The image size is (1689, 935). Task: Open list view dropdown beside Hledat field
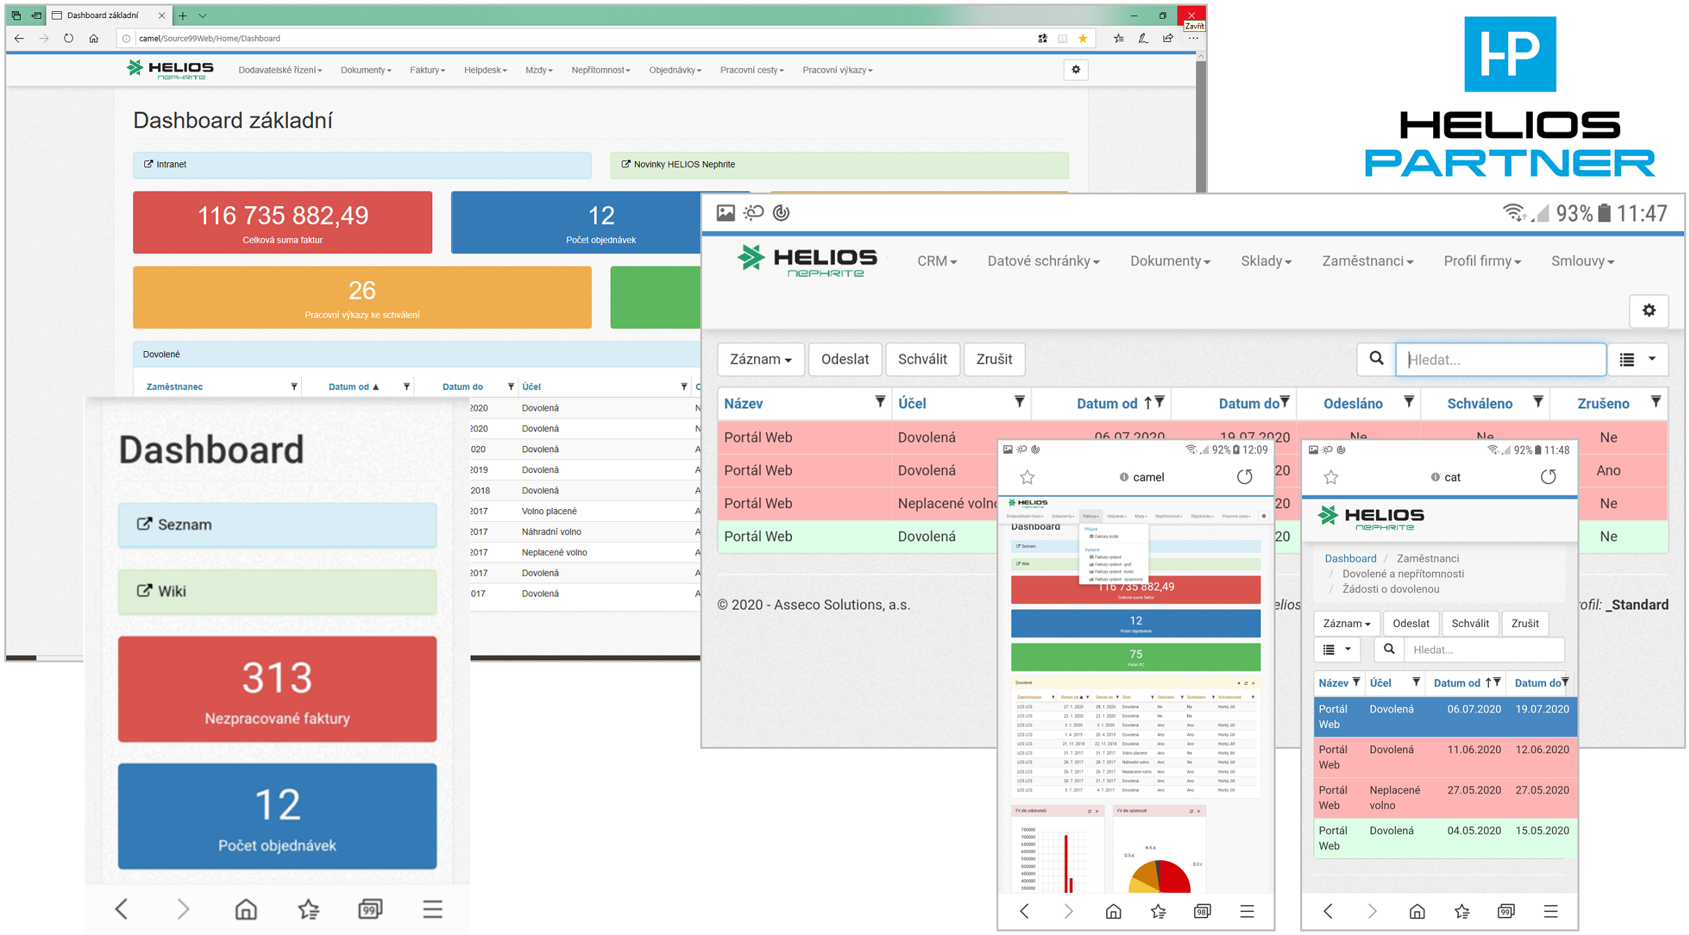(1637, 360)
